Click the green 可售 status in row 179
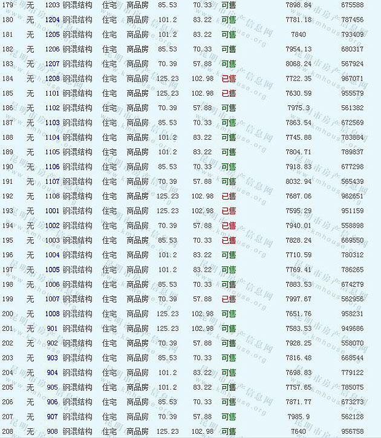The width and height of the screenshot is (381, 438). pyautogui.click(x=229, y=5)
